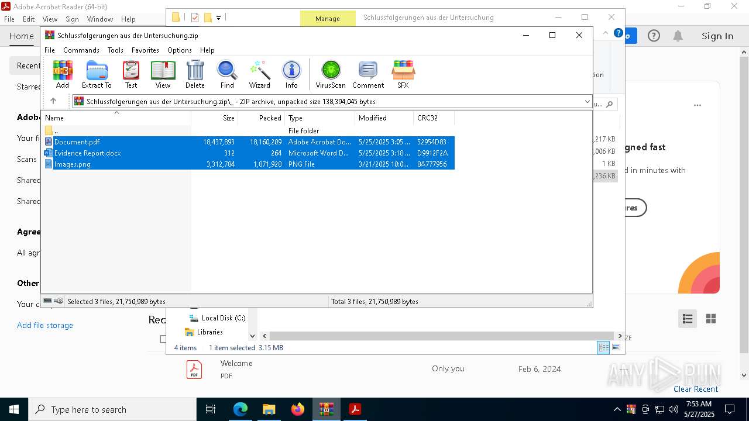
Task: Click the Explorer tree scroll down arrow
Action: [x=253, y=336]
